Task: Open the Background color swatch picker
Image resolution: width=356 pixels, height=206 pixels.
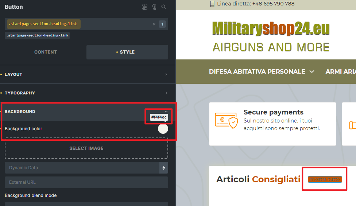Action: pyautogui.click(x=163, y=129)
